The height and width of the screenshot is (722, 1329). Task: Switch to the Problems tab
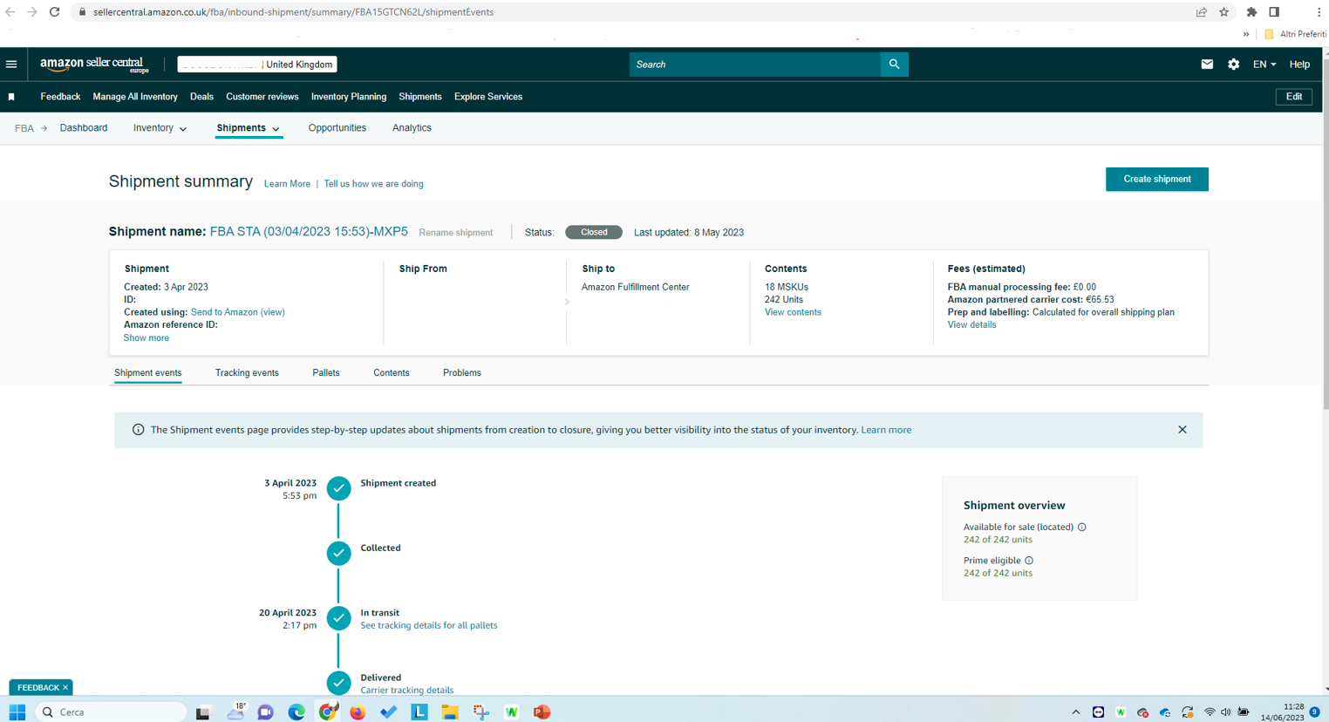coord(462,373)
